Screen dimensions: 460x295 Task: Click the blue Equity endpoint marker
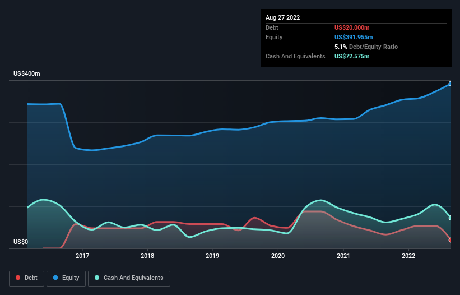pyautogui.click(x=450, y=84)
